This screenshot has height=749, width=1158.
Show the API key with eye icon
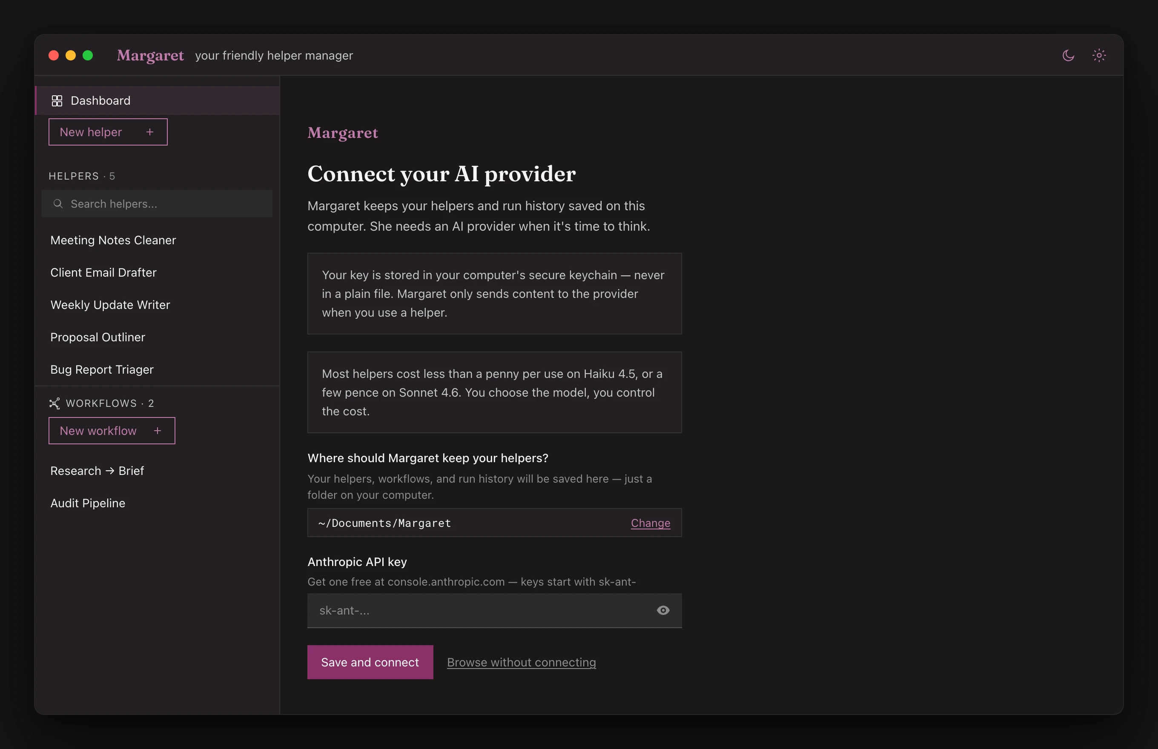click(663, 610)
